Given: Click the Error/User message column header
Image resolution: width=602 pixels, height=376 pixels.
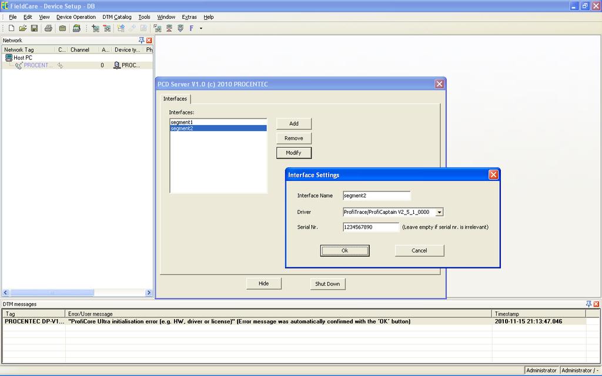Looking at the screenshot, I should pos(279,314).
